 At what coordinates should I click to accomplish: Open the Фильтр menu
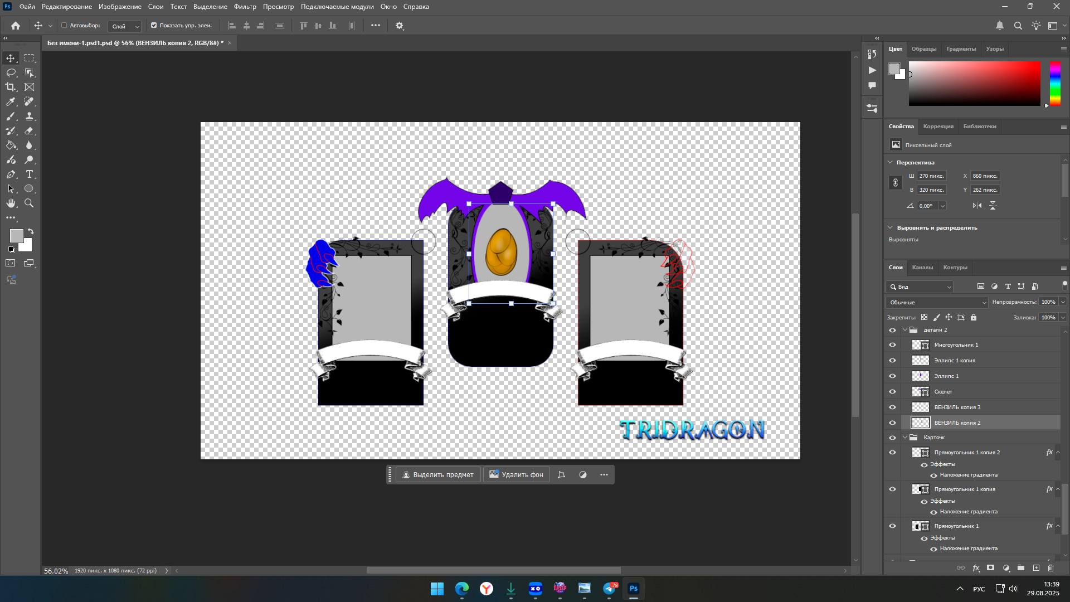245,7
